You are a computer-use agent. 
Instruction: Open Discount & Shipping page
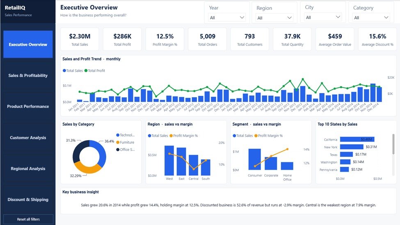(x=28, y=200)
